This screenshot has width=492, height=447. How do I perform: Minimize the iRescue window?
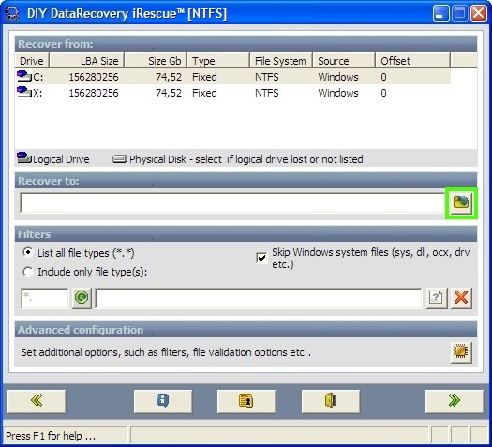coord(440,13)
